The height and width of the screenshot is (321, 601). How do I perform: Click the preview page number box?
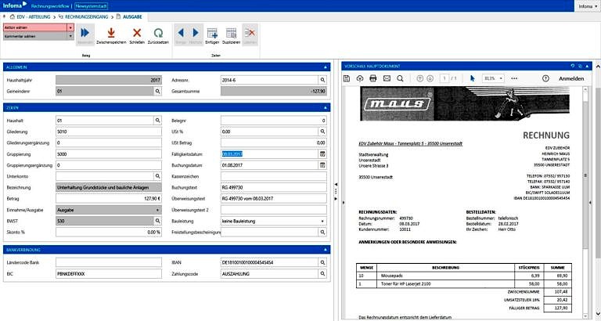pos(444,78)
